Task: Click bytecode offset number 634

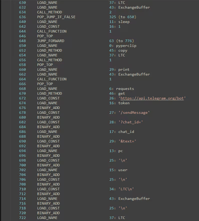Action: 23,12
